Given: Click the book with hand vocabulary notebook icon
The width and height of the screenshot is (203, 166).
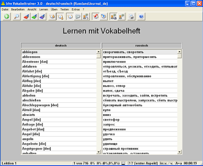Looking at the screenshot, I should tap(60, 17).
